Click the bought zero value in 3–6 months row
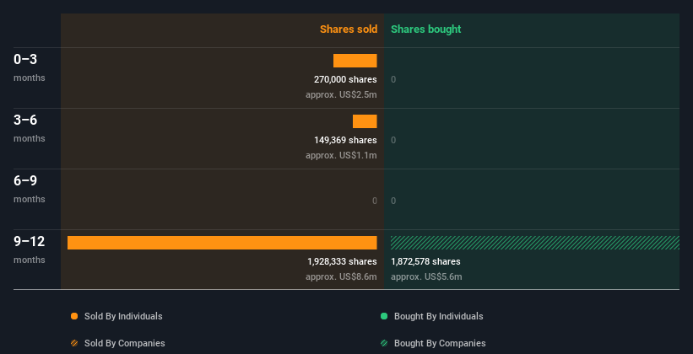 point(393,140)
